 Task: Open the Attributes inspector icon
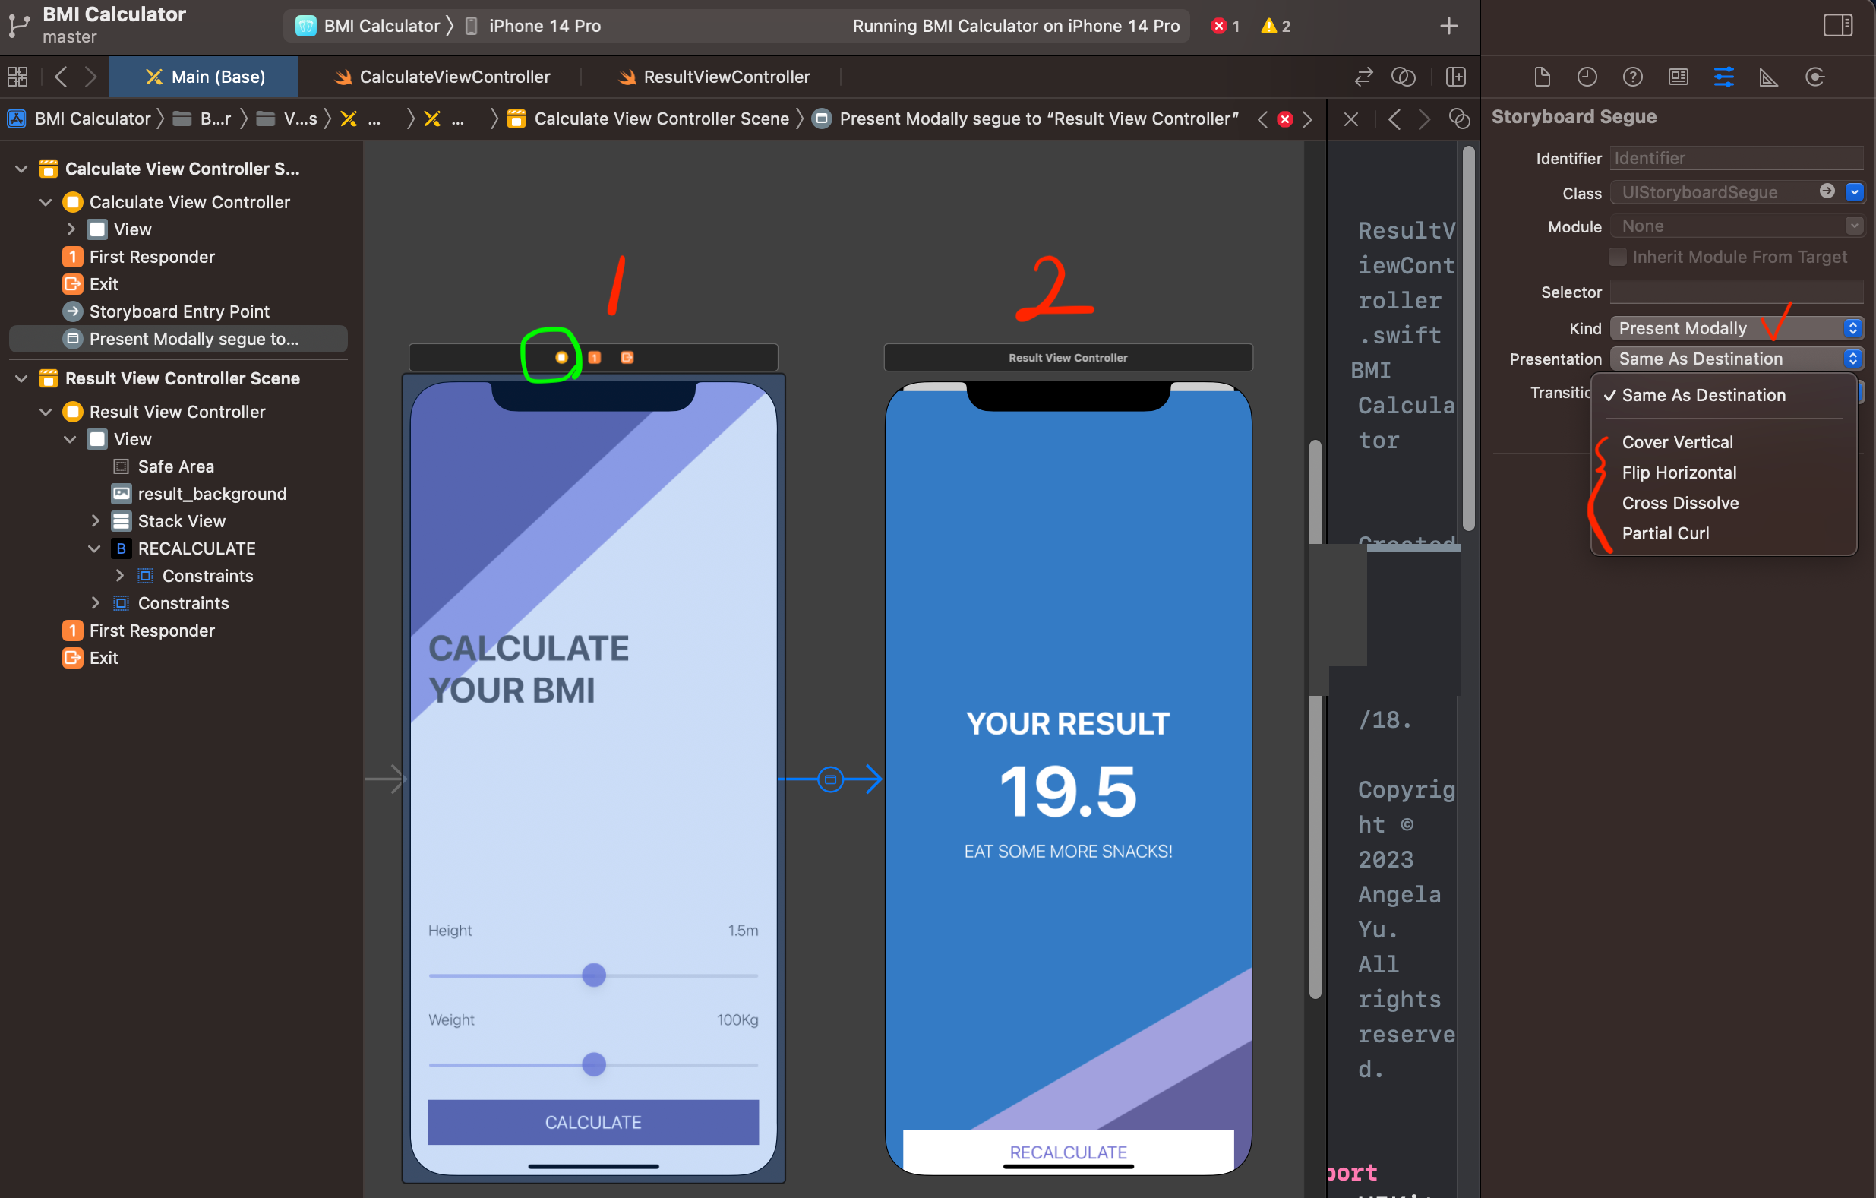coord(1723,77)
